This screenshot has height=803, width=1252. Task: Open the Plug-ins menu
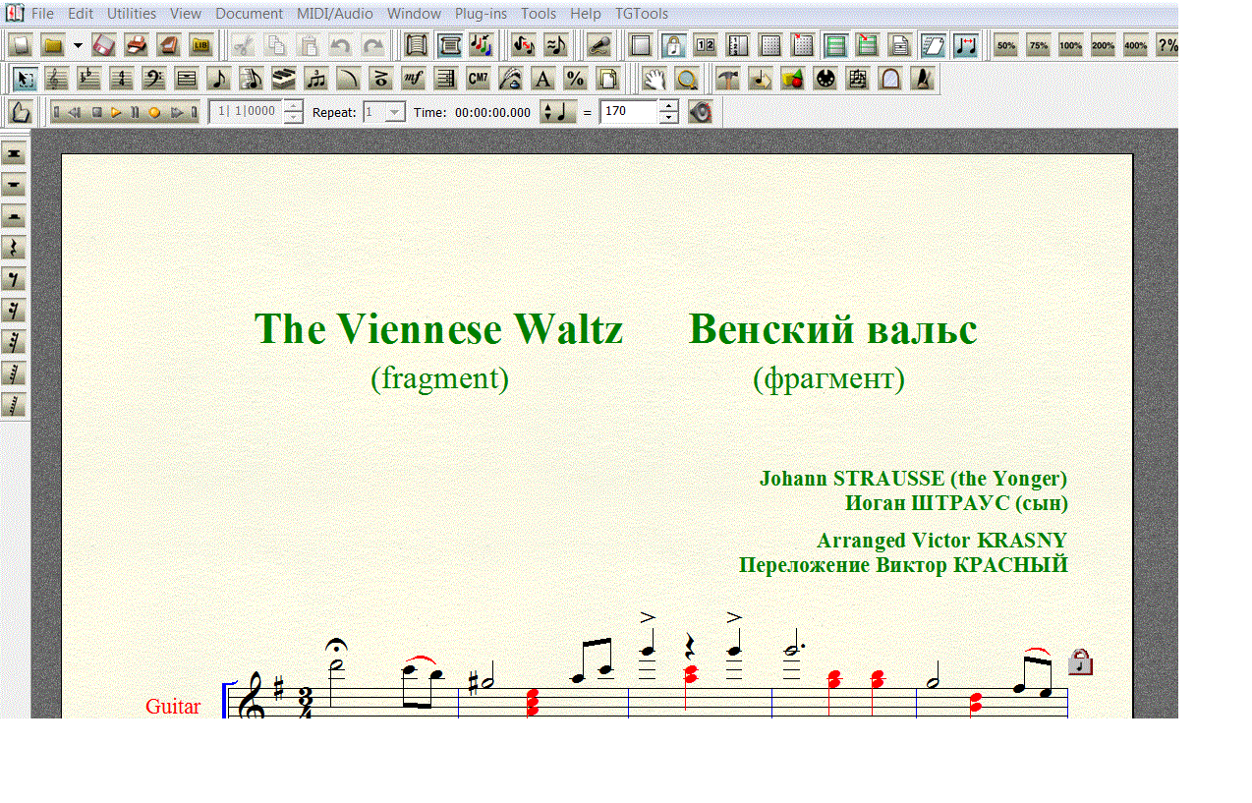pos(481,14)
